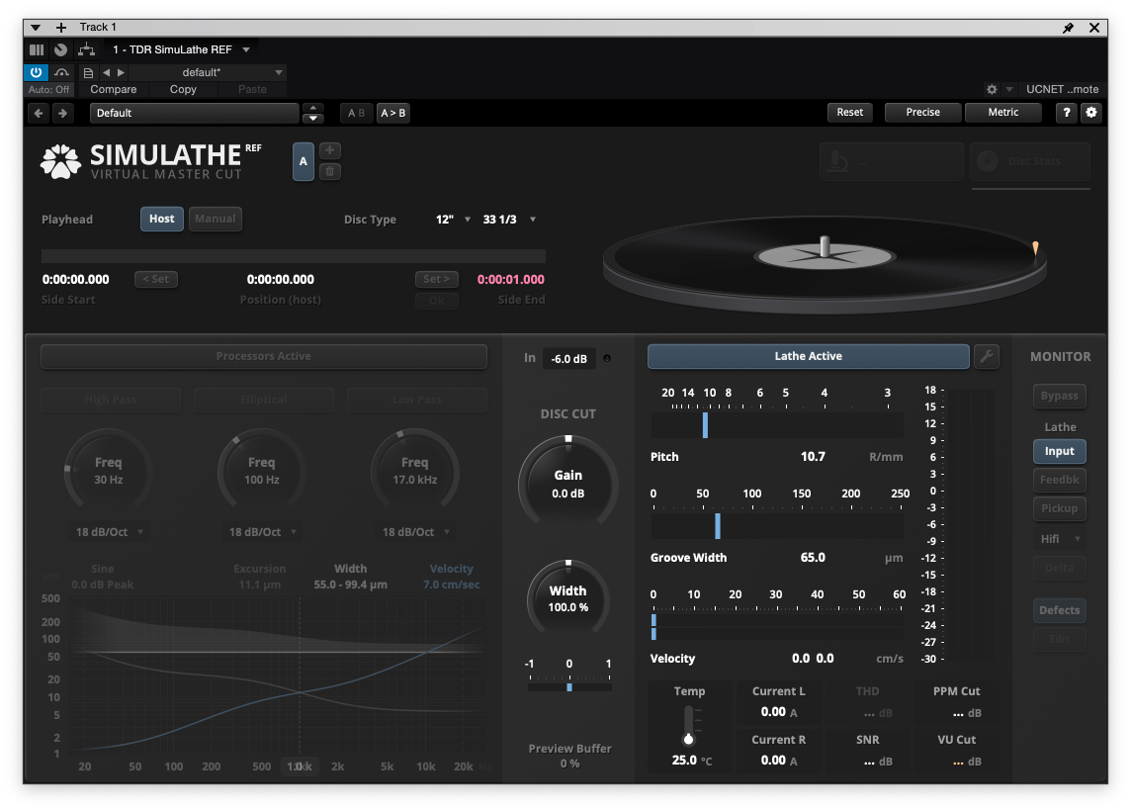Screen dimensions: 1131x811
Task: Click the UCNET remote label
Action: pos(1063,89)
